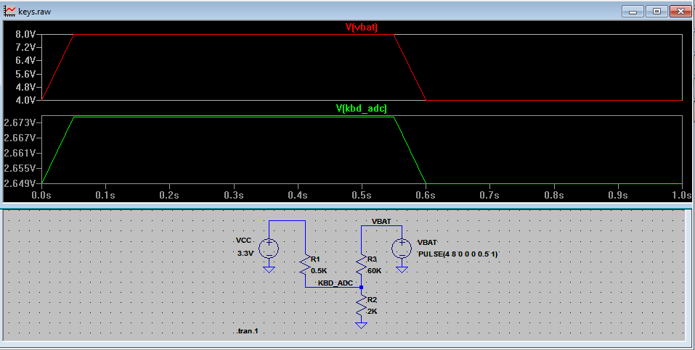Screen dimensions: 695x350
Task: Select the R2 resistor symbol
Action: pos(361,305)
